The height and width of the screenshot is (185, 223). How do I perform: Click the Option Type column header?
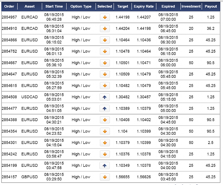tap(81, 6)
